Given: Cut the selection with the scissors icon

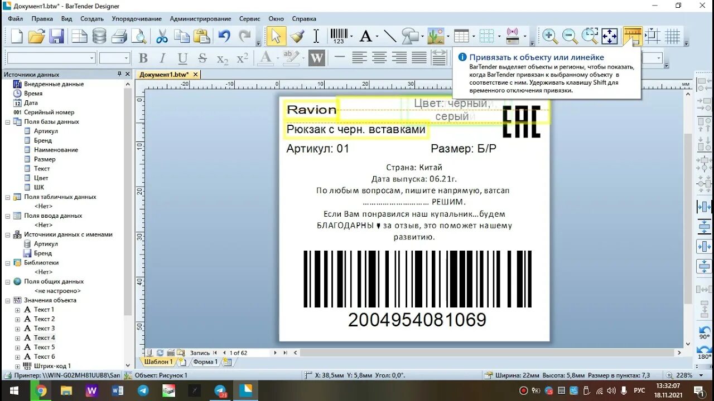Looking at the screenshot, I should tap(162, 37).
